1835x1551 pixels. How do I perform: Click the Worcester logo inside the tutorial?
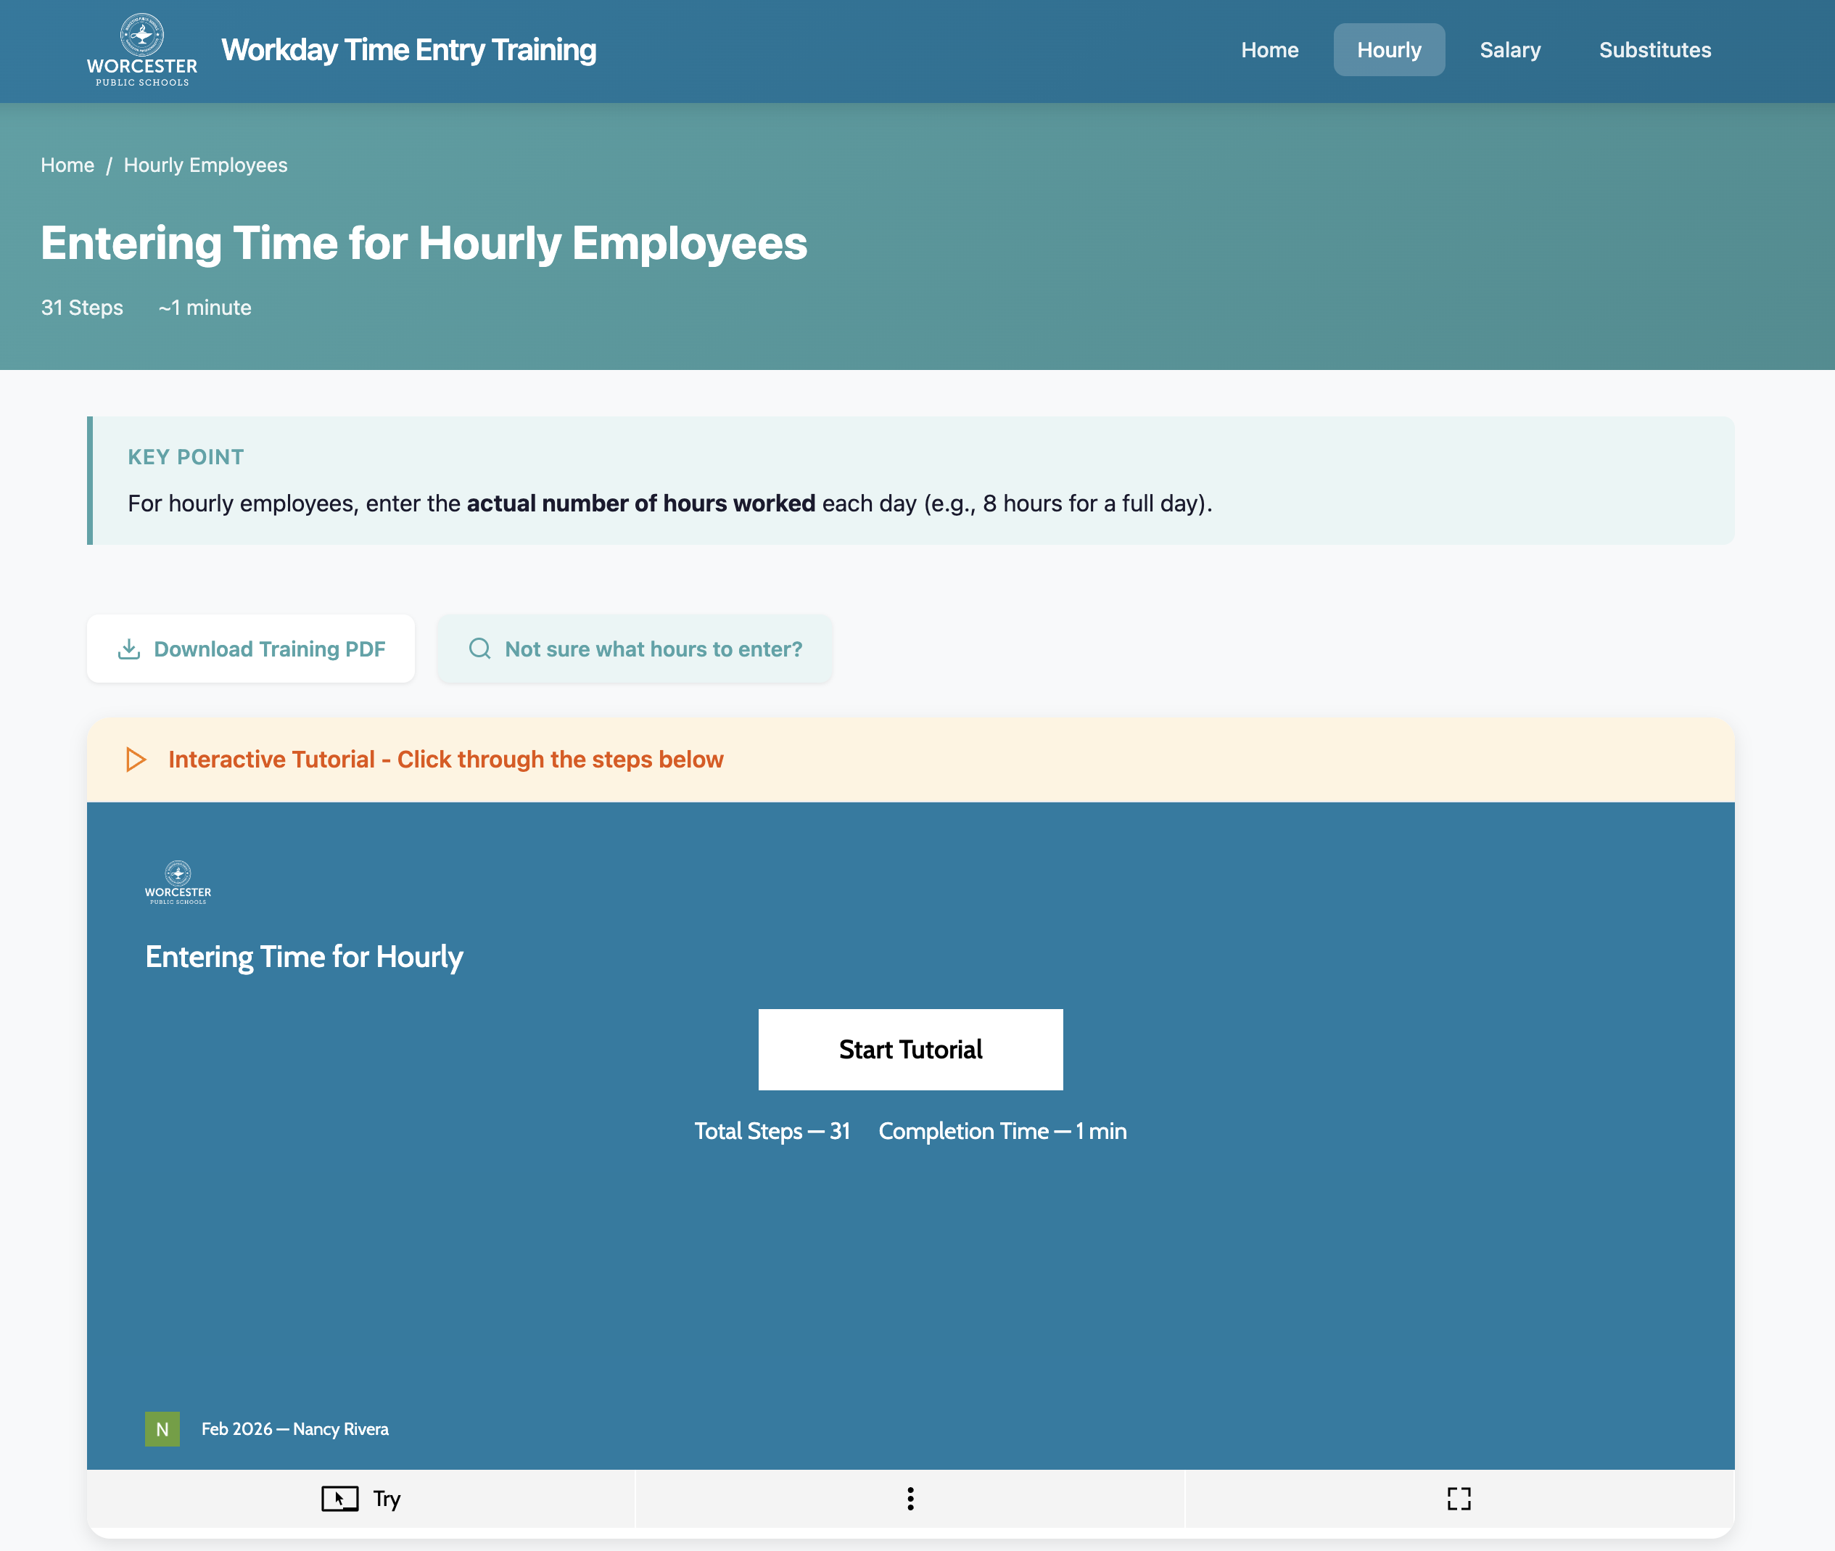(178, 882)
